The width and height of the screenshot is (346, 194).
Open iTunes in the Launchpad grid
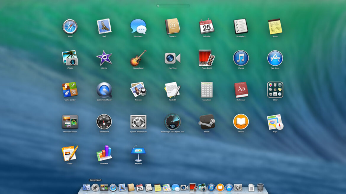coord(241,58)
